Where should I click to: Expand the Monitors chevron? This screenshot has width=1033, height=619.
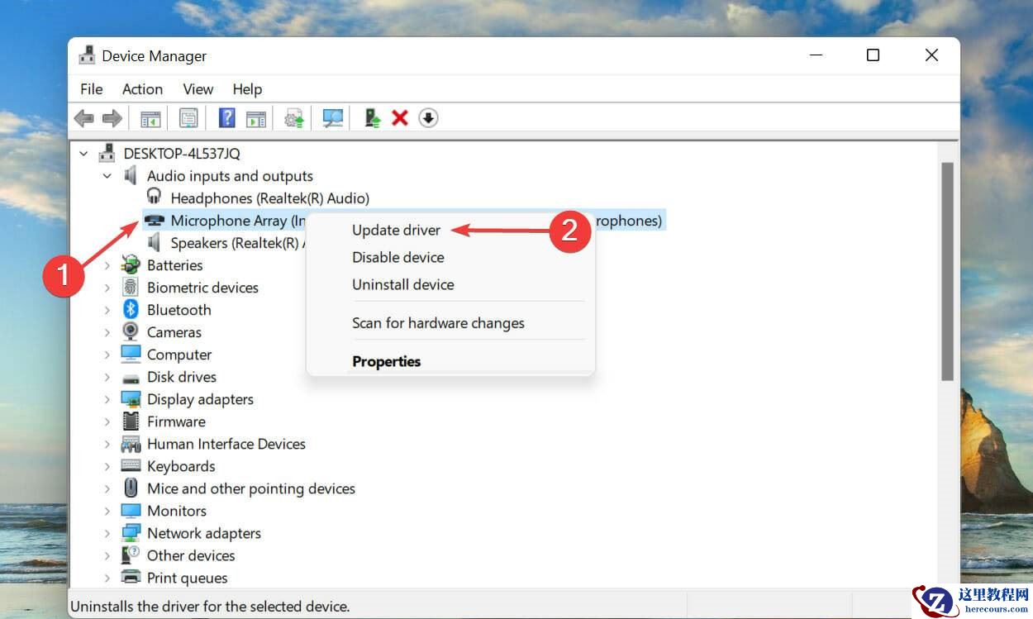click(107, 511)
